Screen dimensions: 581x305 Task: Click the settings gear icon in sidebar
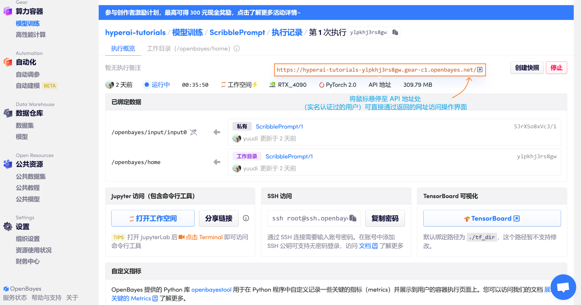(x=8, y=227)
